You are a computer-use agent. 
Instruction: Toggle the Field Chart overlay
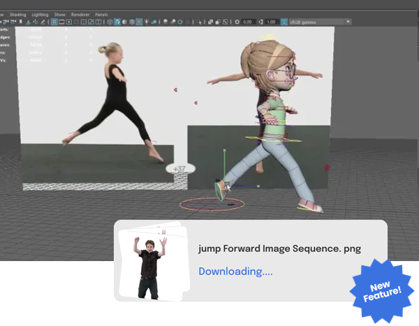84,22
